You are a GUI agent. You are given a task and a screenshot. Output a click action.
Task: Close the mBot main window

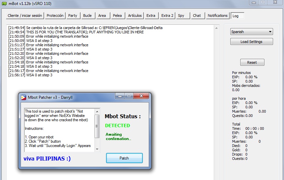coord(275,2)
